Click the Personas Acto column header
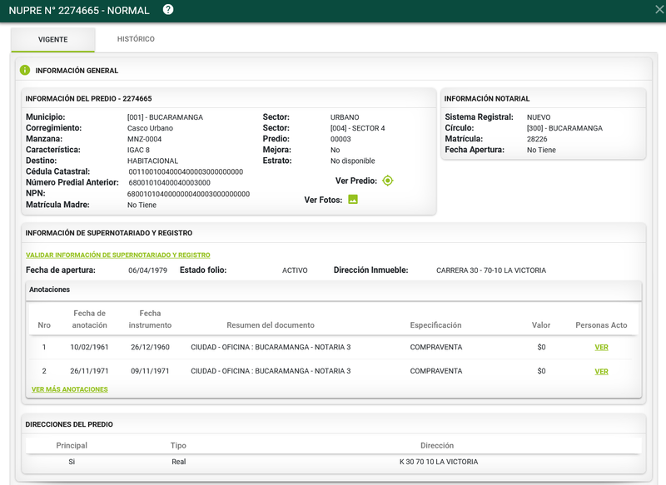 (x=601, y=325)
